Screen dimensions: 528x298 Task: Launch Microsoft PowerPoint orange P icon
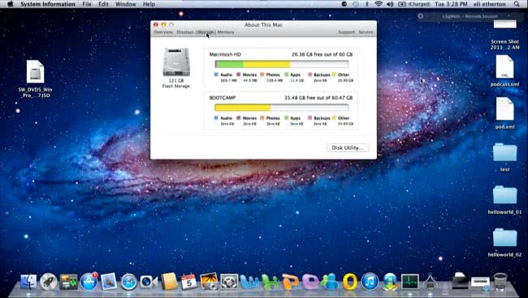[x=290, y=282]
